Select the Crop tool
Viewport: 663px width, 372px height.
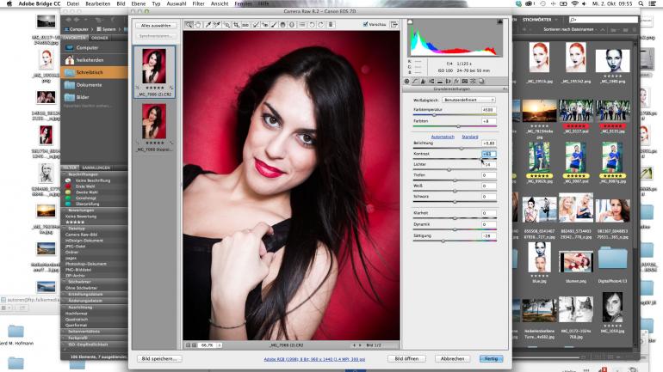point(237,25)
